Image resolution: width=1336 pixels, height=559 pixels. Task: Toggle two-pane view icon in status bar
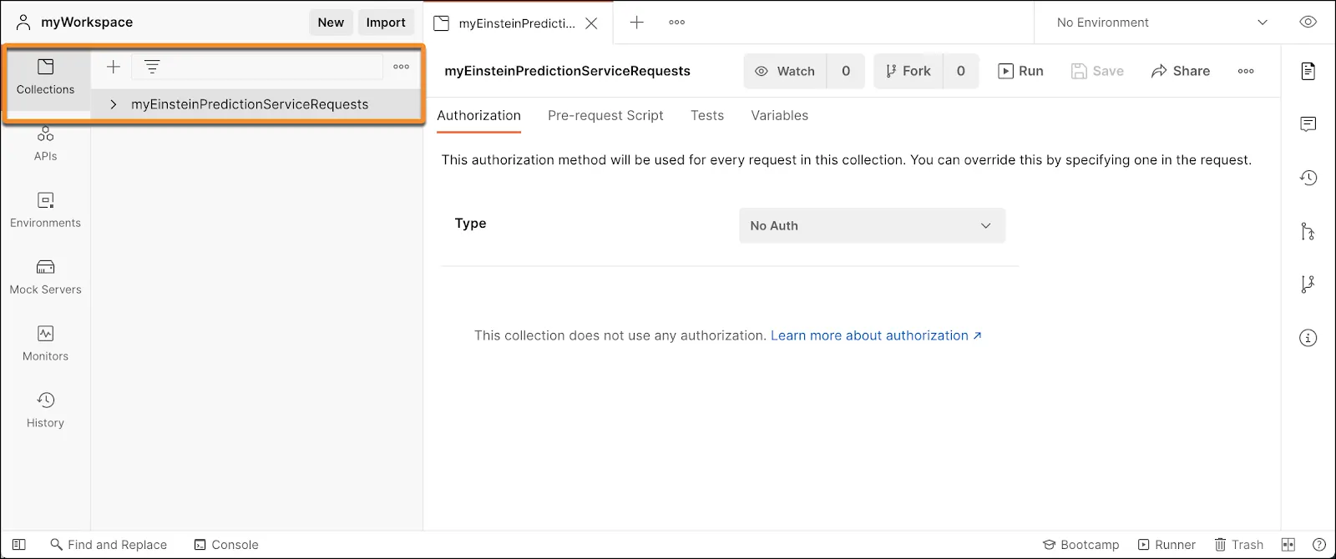pos(1288,545)
